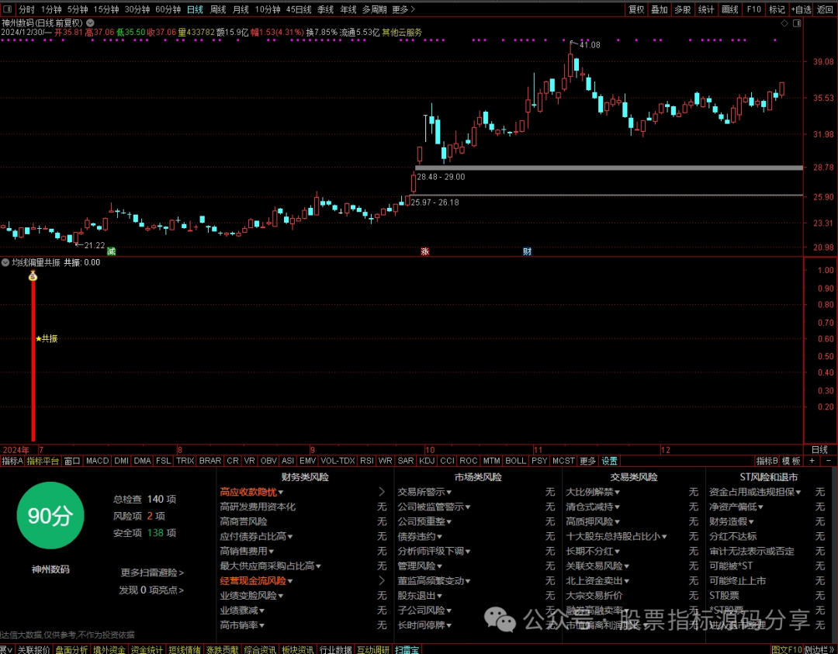Image resolution: width=838 pixels, height=654 pixels.
Task: Click the diamond icon at chart top-right
Action: point(784,23)
